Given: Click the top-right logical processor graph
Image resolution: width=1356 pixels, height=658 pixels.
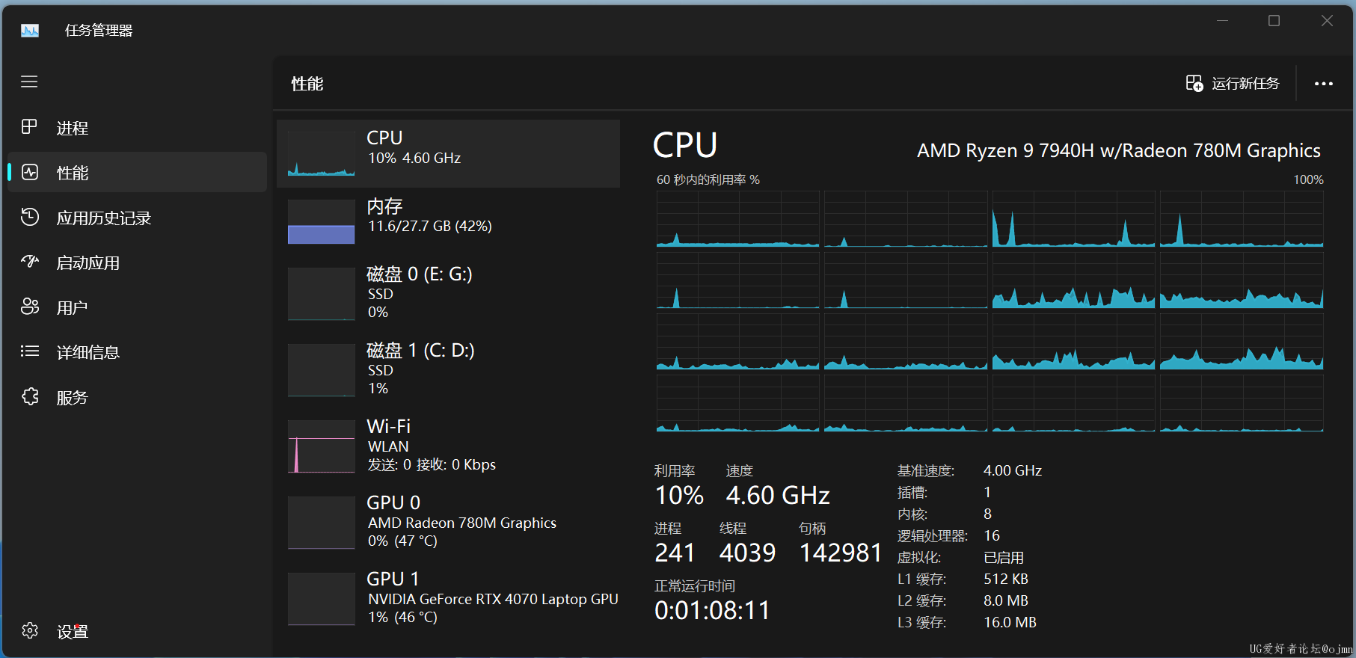Looking at the screenshot, I should point(1242,219).
